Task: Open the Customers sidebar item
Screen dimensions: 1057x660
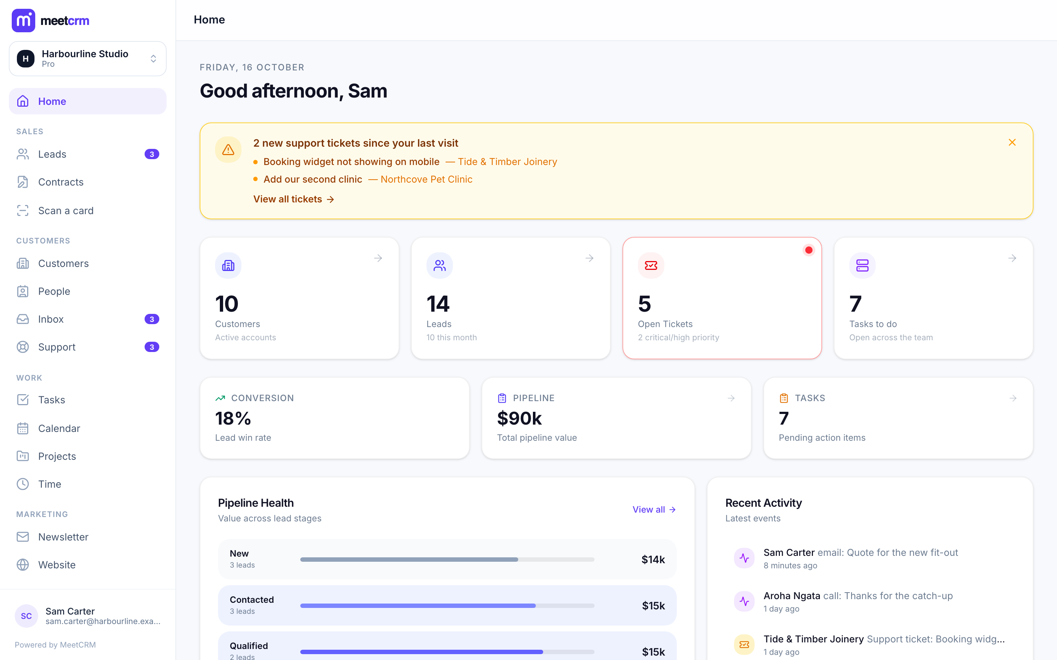Action: [87, 263]
